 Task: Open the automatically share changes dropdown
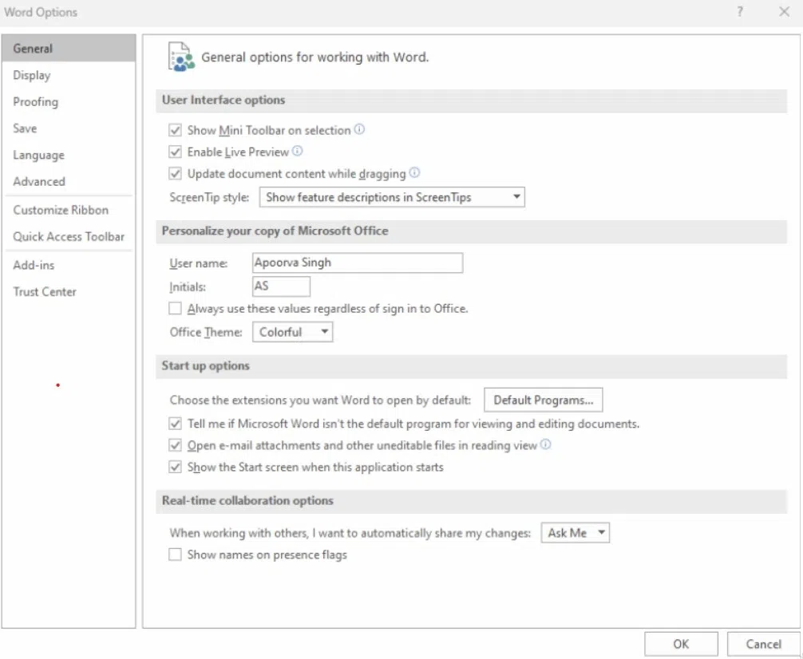(575, 533)
